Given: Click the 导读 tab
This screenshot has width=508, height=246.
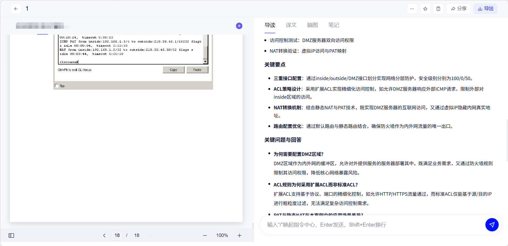Looking at the screenshot, I should pyautogui.click(x=270, y=25).
